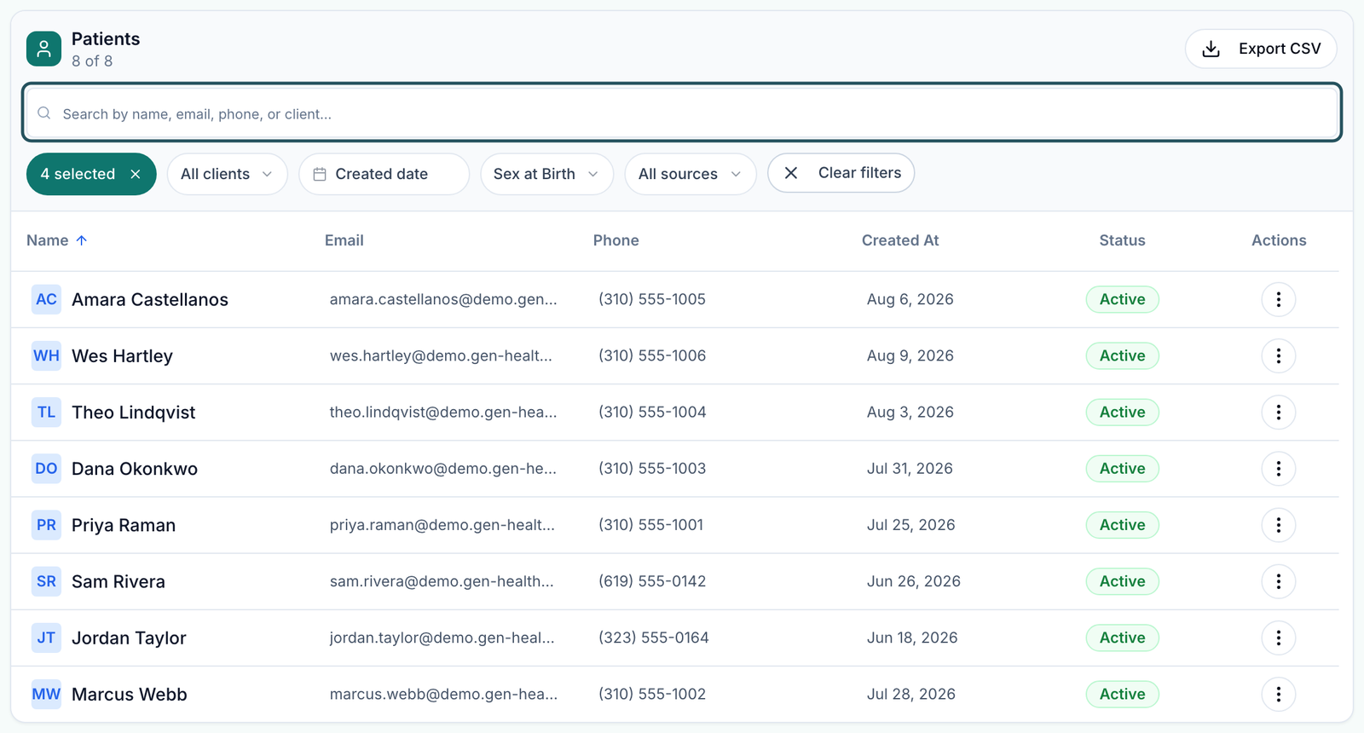
Task: Open actions menu for Jordan Taylor
Action: tap(1278, 638)
